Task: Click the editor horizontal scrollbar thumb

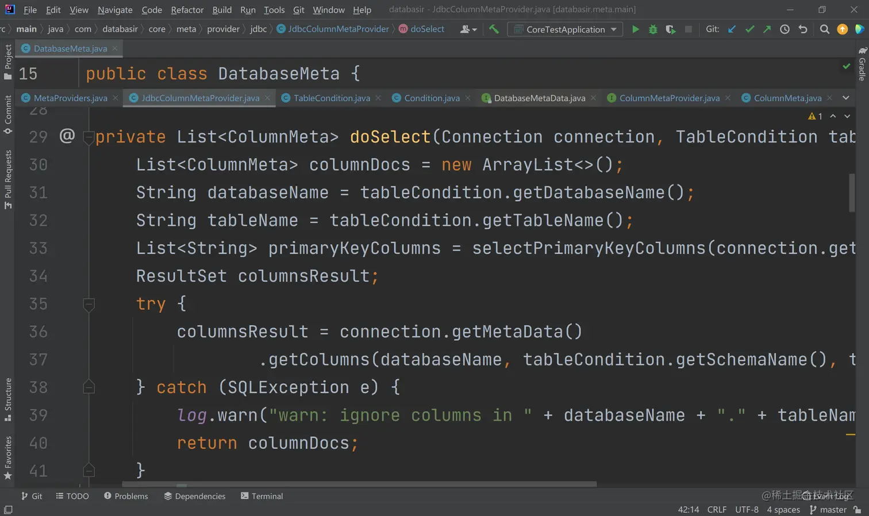Action: tap(359, 484)
